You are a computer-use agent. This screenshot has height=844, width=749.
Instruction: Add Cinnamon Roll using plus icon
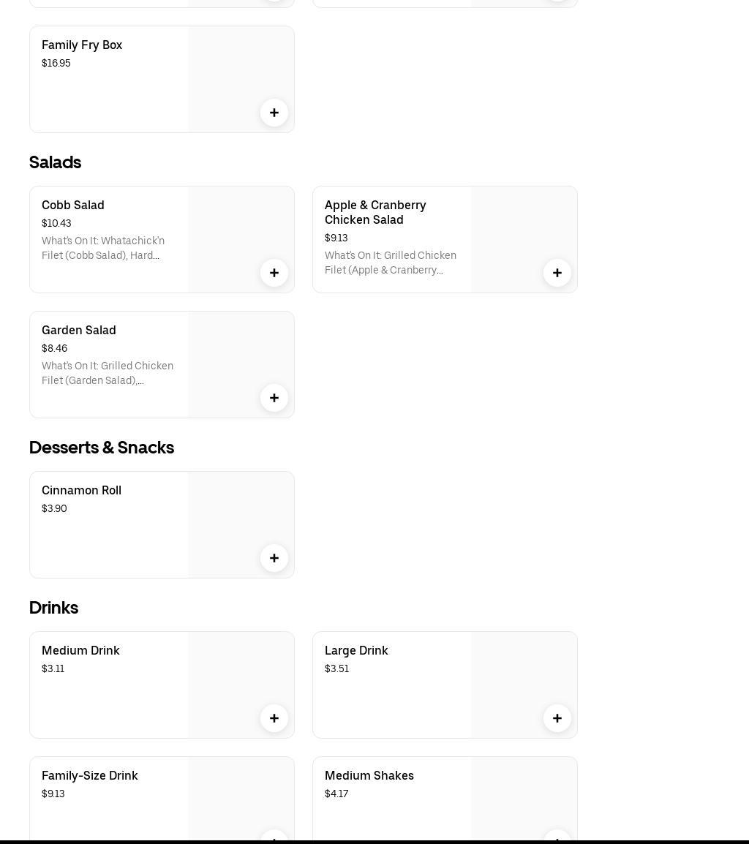(x=274, y=558)
